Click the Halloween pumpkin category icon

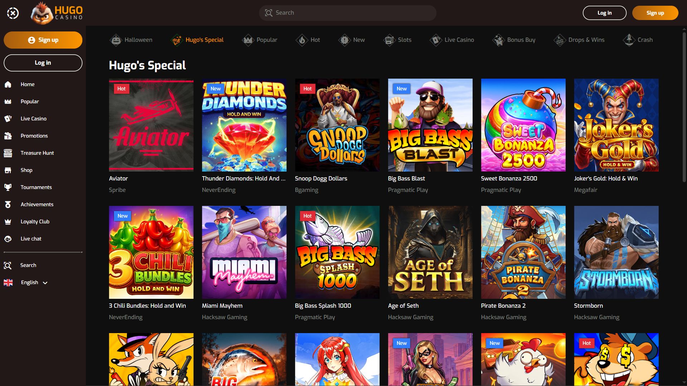pyautogui.click(x=116, y=40)
